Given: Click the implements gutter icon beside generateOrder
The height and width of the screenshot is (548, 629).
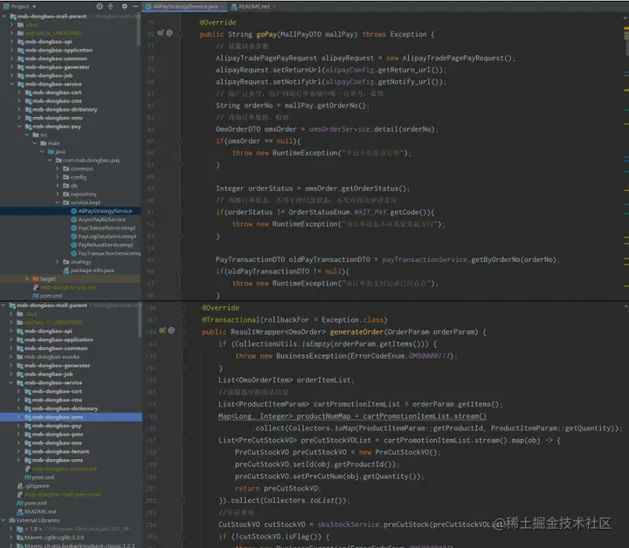Looking at the screenshot, I should point(162,331).
